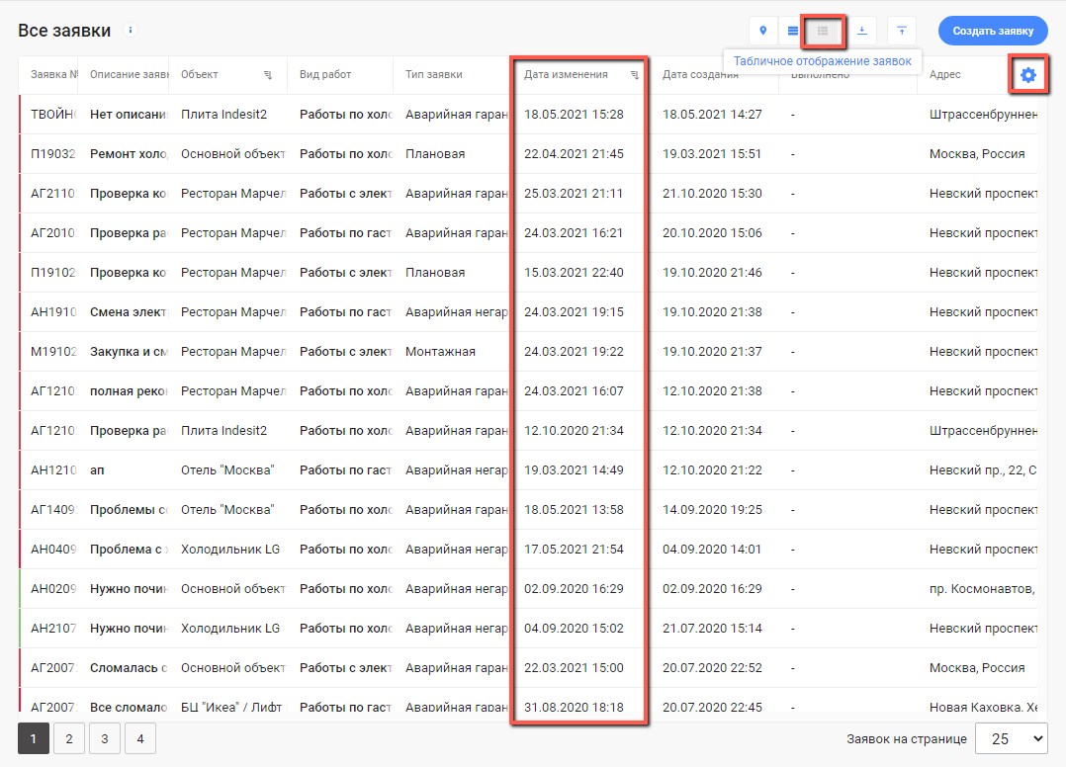The image size is (1066, 767).
Task: Click Все сломало description cell
Action: tap(129, 708)
